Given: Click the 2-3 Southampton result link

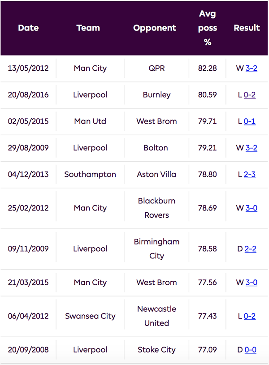Looking at the screenshot, I should (250, 174).
